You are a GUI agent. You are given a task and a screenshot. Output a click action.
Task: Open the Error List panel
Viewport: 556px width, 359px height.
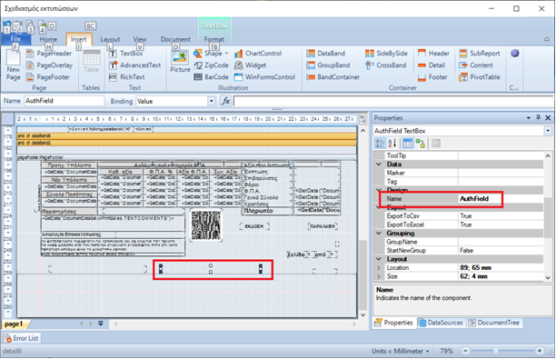tap(21, 338)
